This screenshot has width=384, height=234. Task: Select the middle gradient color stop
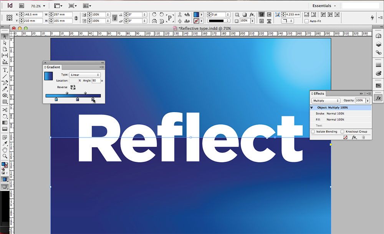tap(77, 99)
